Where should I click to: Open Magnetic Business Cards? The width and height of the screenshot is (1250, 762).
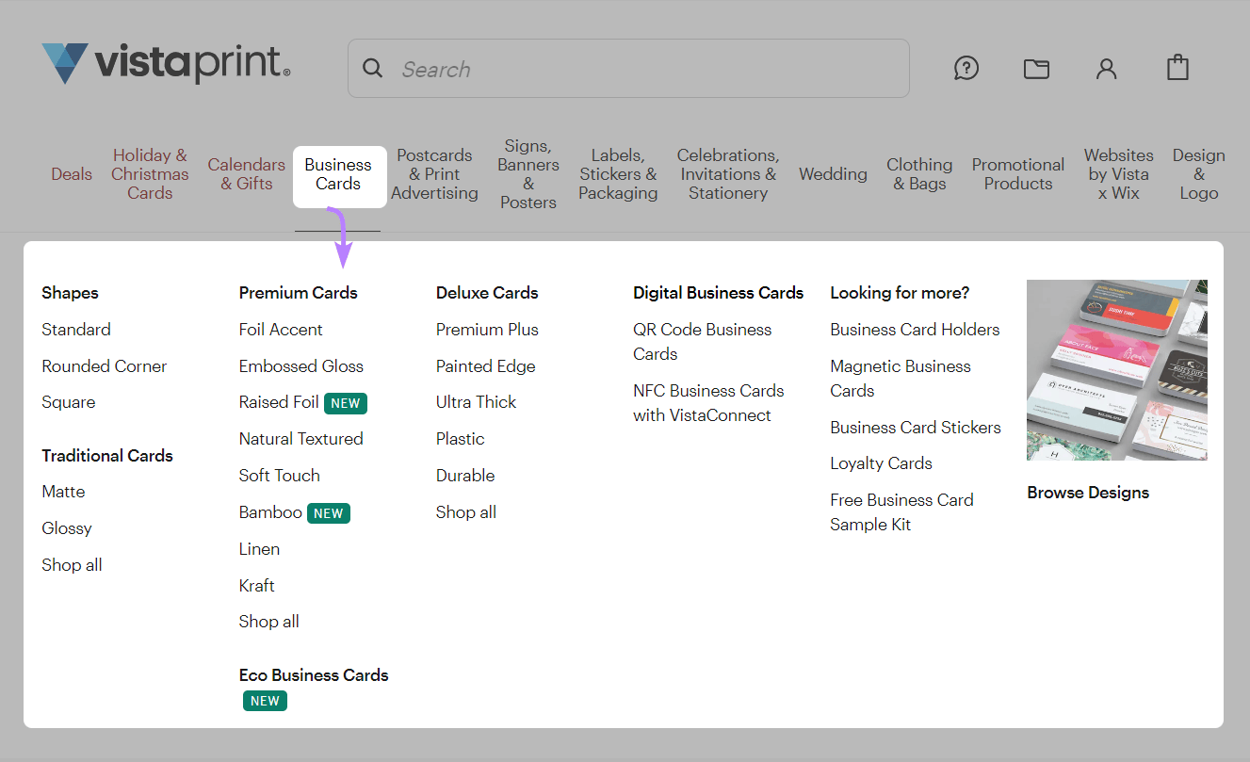[900, 378]
